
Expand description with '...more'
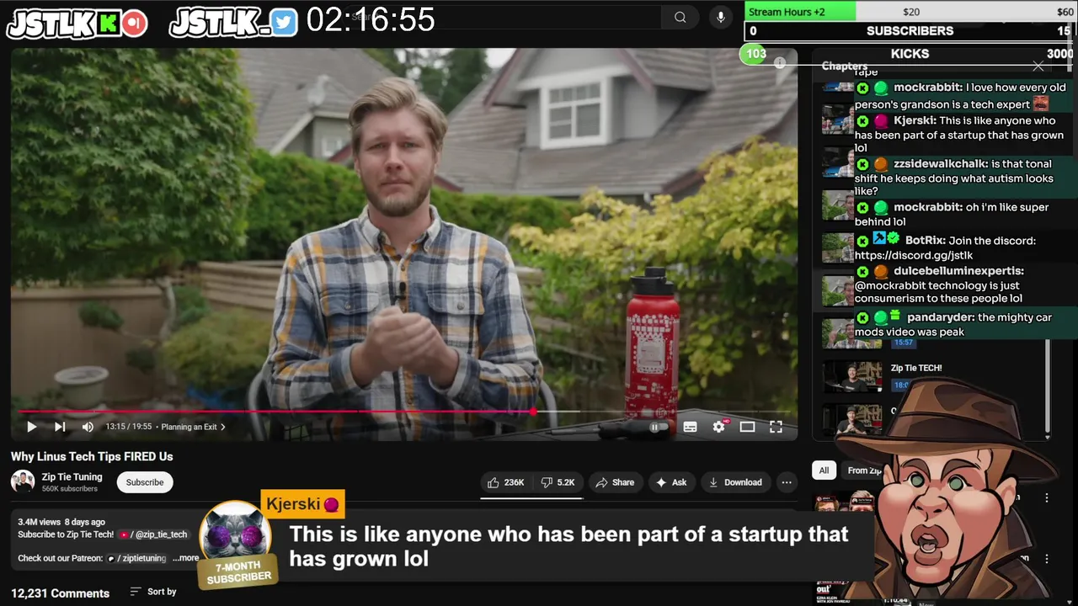click(x=185, y=558)
